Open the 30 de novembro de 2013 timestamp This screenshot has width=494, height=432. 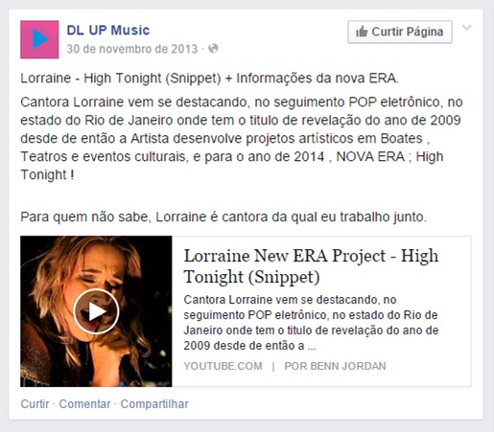(132, 49)
